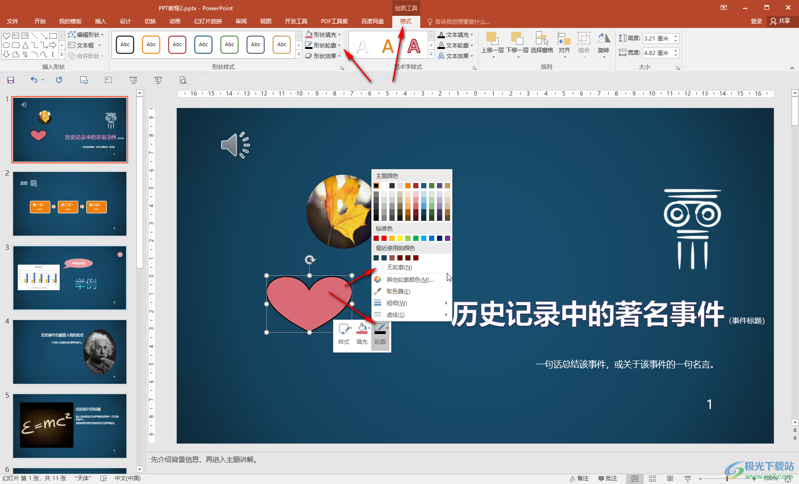Click the Save icon in quick access toolbar
This screenshot has width=799, height=484.
point(11,80)
